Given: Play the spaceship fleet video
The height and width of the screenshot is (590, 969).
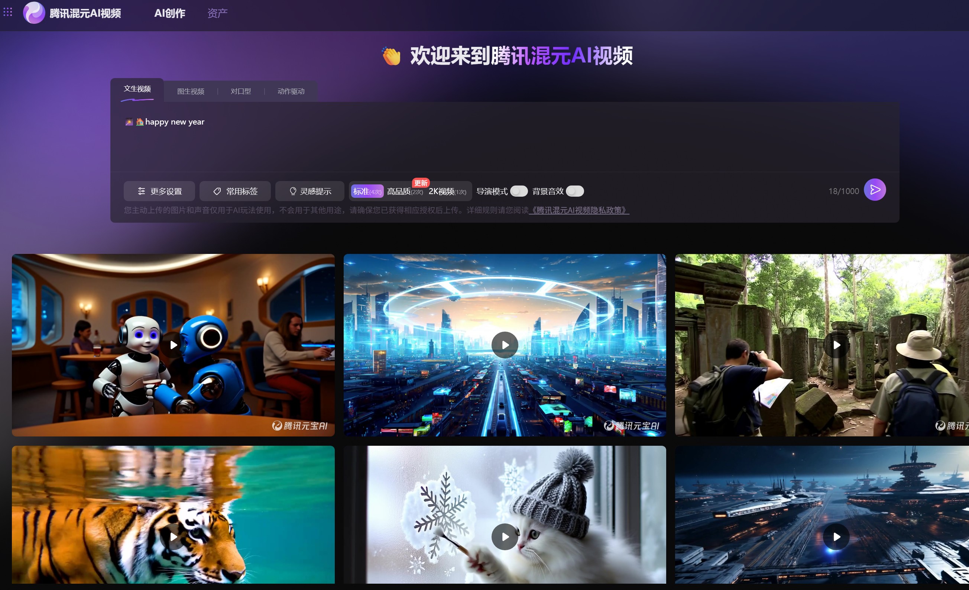Looking at the screenshot, I should (836, 537).
